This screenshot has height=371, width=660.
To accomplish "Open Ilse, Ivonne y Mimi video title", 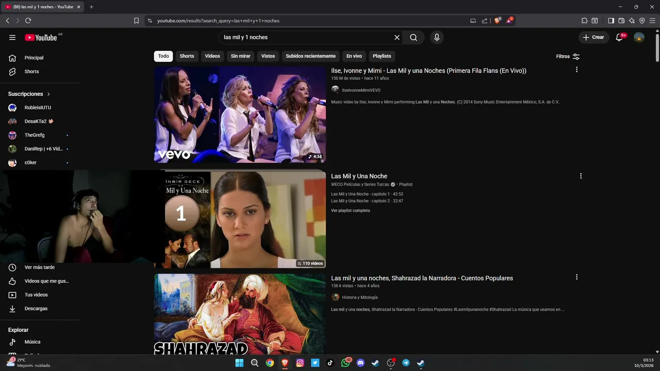I will [428, 71].
